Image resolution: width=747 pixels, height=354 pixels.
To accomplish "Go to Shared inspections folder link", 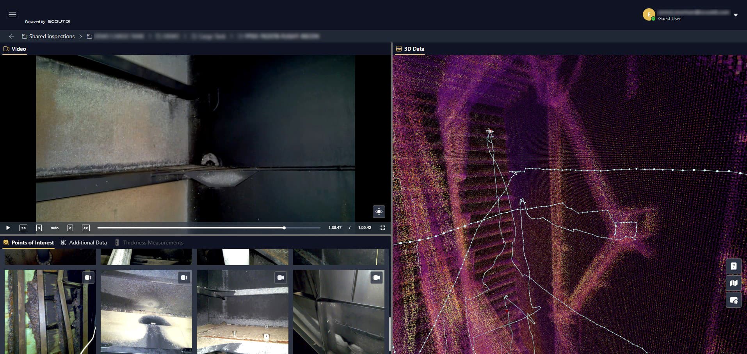I will [x=48, y=36].
